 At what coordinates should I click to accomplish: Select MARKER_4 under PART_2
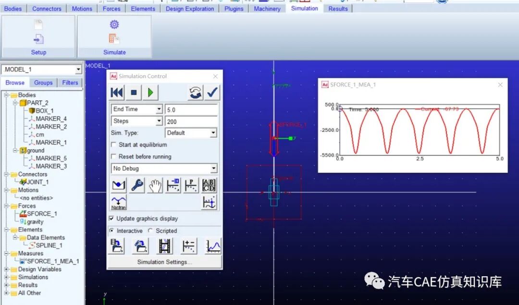(51, 118)
